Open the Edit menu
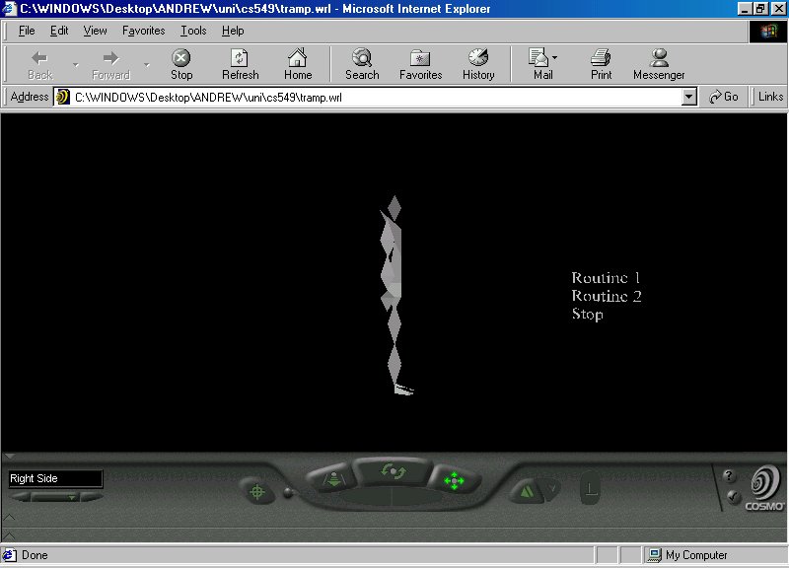This screenshot has height=568, width=789. pos(59,31)
